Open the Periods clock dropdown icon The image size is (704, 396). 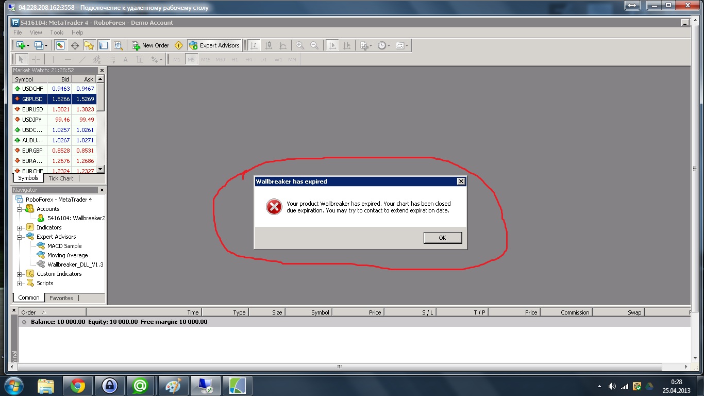pos(383,45)
